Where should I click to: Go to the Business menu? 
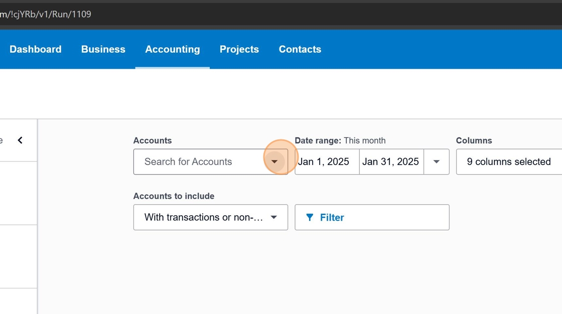click(x=103, y=49)
